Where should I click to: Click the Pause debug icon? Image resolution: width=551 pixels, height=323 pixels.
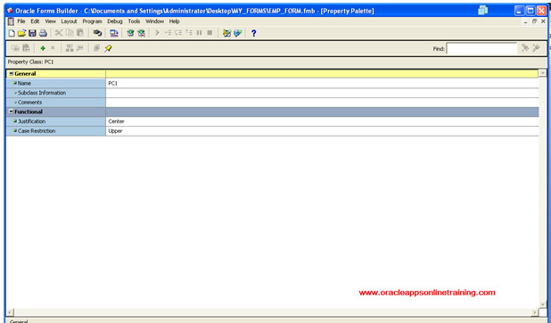point(199,33)
